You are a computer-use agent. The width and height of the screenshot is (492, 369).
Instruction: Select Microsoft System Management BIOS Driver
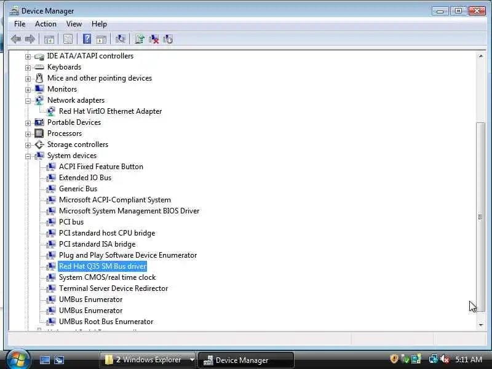129,211
